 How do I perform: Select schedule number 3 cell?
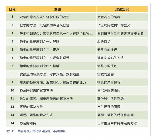tap(12, 33)
